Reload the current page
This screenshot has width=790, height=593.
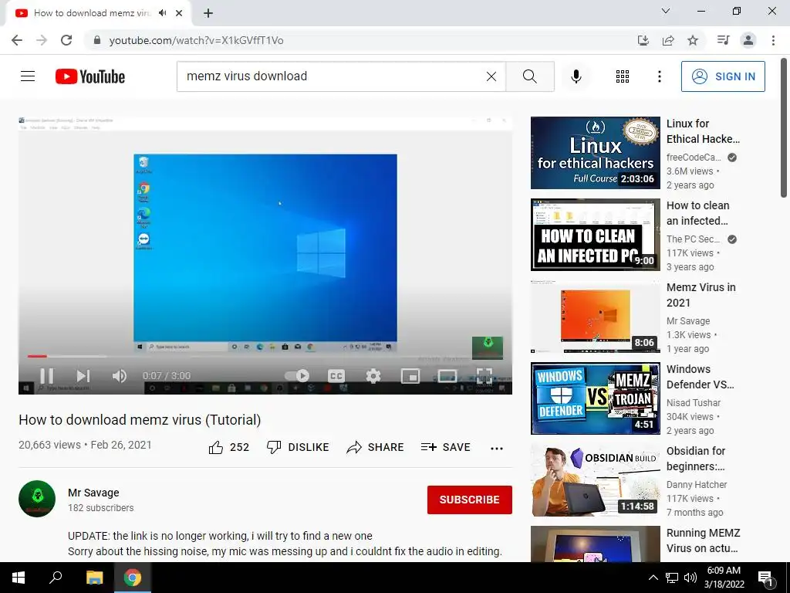coord(66,40)
